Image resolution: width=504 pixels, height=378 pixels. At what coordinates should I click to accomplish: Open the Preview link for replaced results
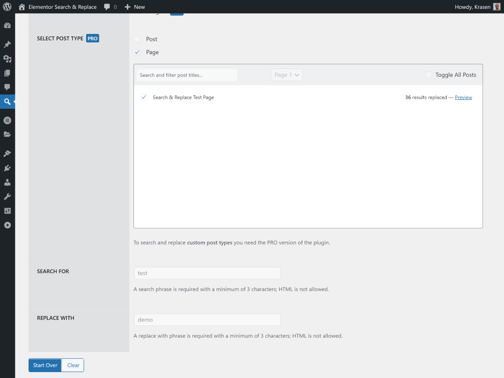[463, 97]
